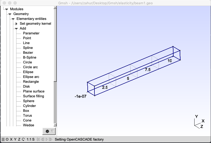This screenshot has height=143, width=211.
Task: Set X axis view in status bar
Action: click(11, 140)
